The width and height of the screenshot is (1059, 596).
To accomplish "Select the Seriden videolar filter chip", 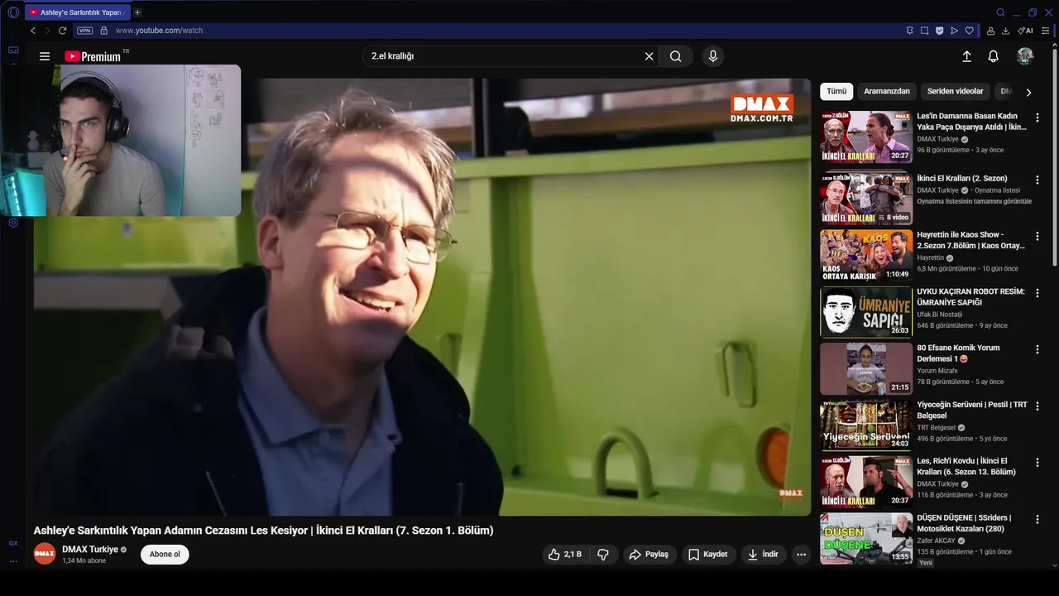I will [956, 91].
